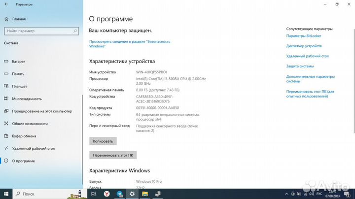355x199 pixels.
Task: Open Telegram from the taskbar
Action: 119,194
